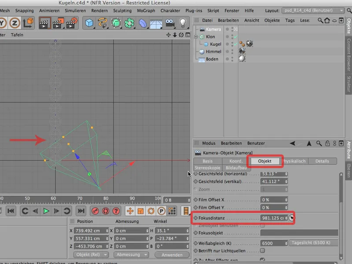Screen dimensions: 352x264
Task: Select the spline pen tool icon
Action: click(x=103, y=23)
